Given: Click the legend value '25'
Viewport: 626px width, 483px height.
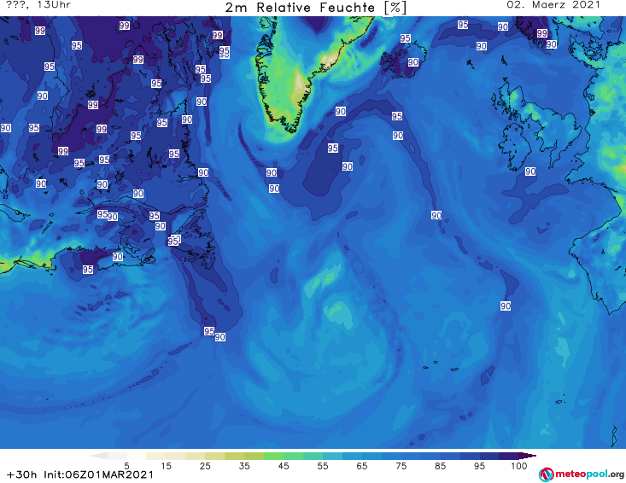Looking at the screenshot, I should (x=205, y=466).
